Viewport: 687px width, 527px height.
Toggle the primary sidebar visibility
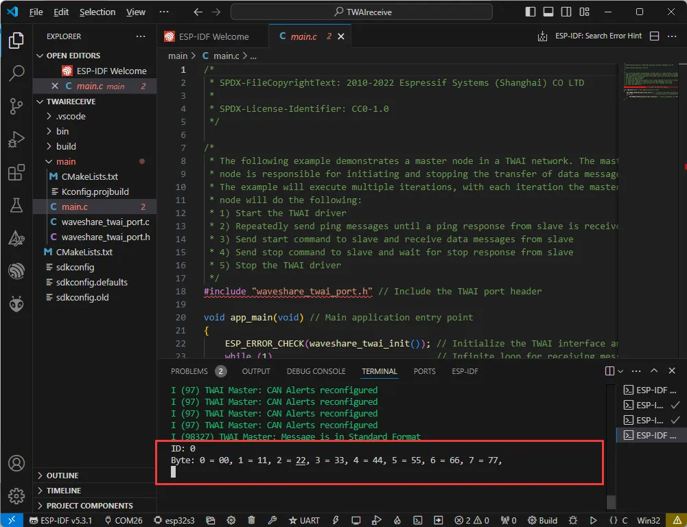pos(531,11)
